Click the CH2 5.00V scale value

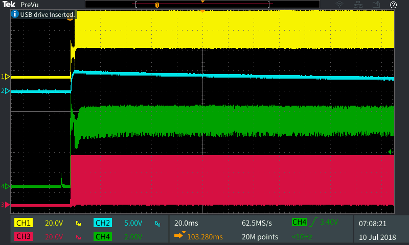point(133,223)
